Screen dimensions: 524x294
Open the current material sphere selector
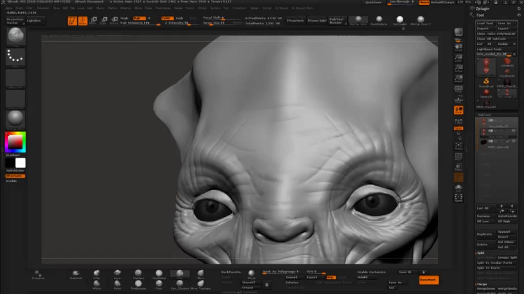pyautogui.click(x=16, y=119)
